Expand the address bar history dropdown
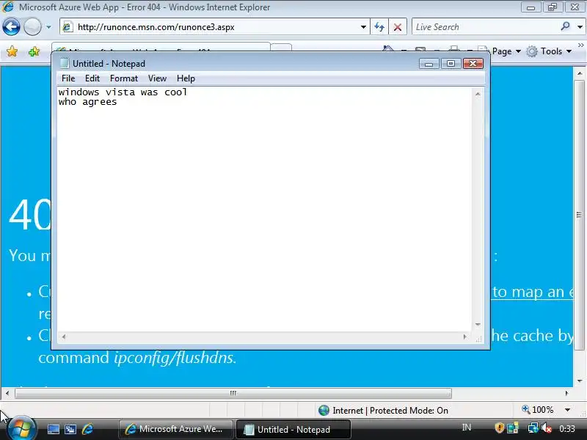This screenshot has width=587, height=440. click(363, 27)
